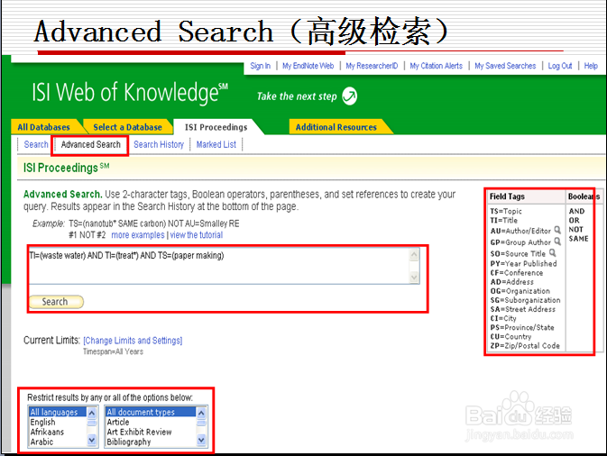Click the Timespan=All Years text

tap(113, 351)
